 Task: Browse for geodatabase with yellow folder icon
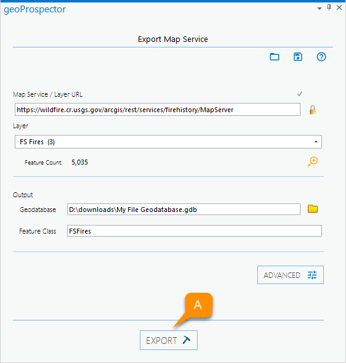tap(313, 209)
